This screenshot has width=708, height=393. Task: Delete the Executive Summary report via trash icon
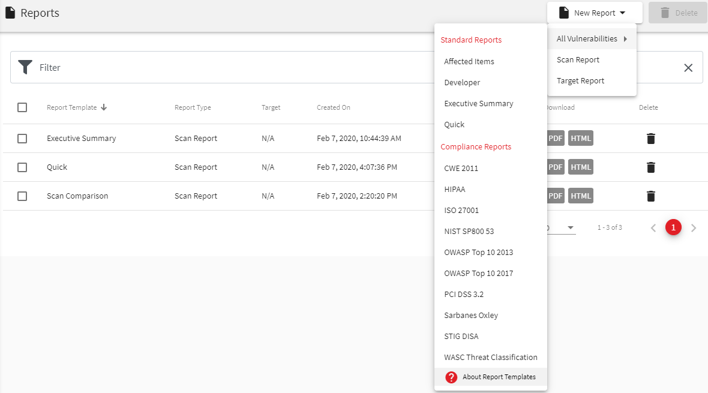pos(650,139)
